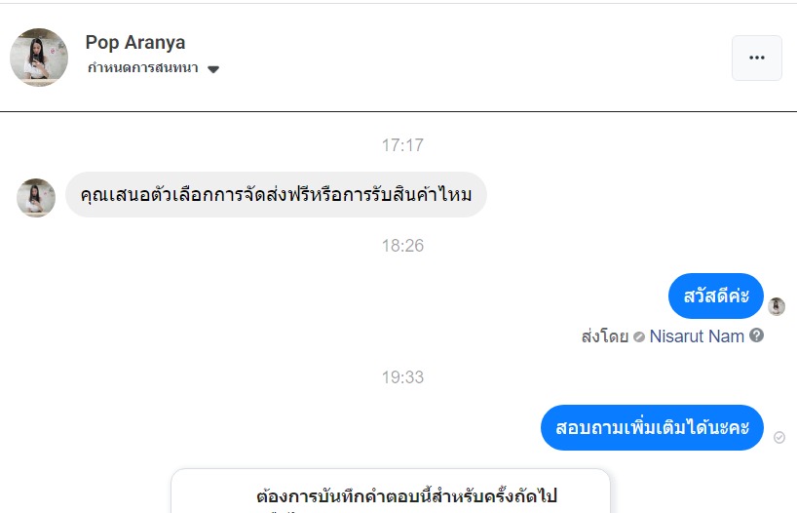Open the กำหนดการสนทนา text label
This screenshot has width=797, height=513.
[142, 68]
